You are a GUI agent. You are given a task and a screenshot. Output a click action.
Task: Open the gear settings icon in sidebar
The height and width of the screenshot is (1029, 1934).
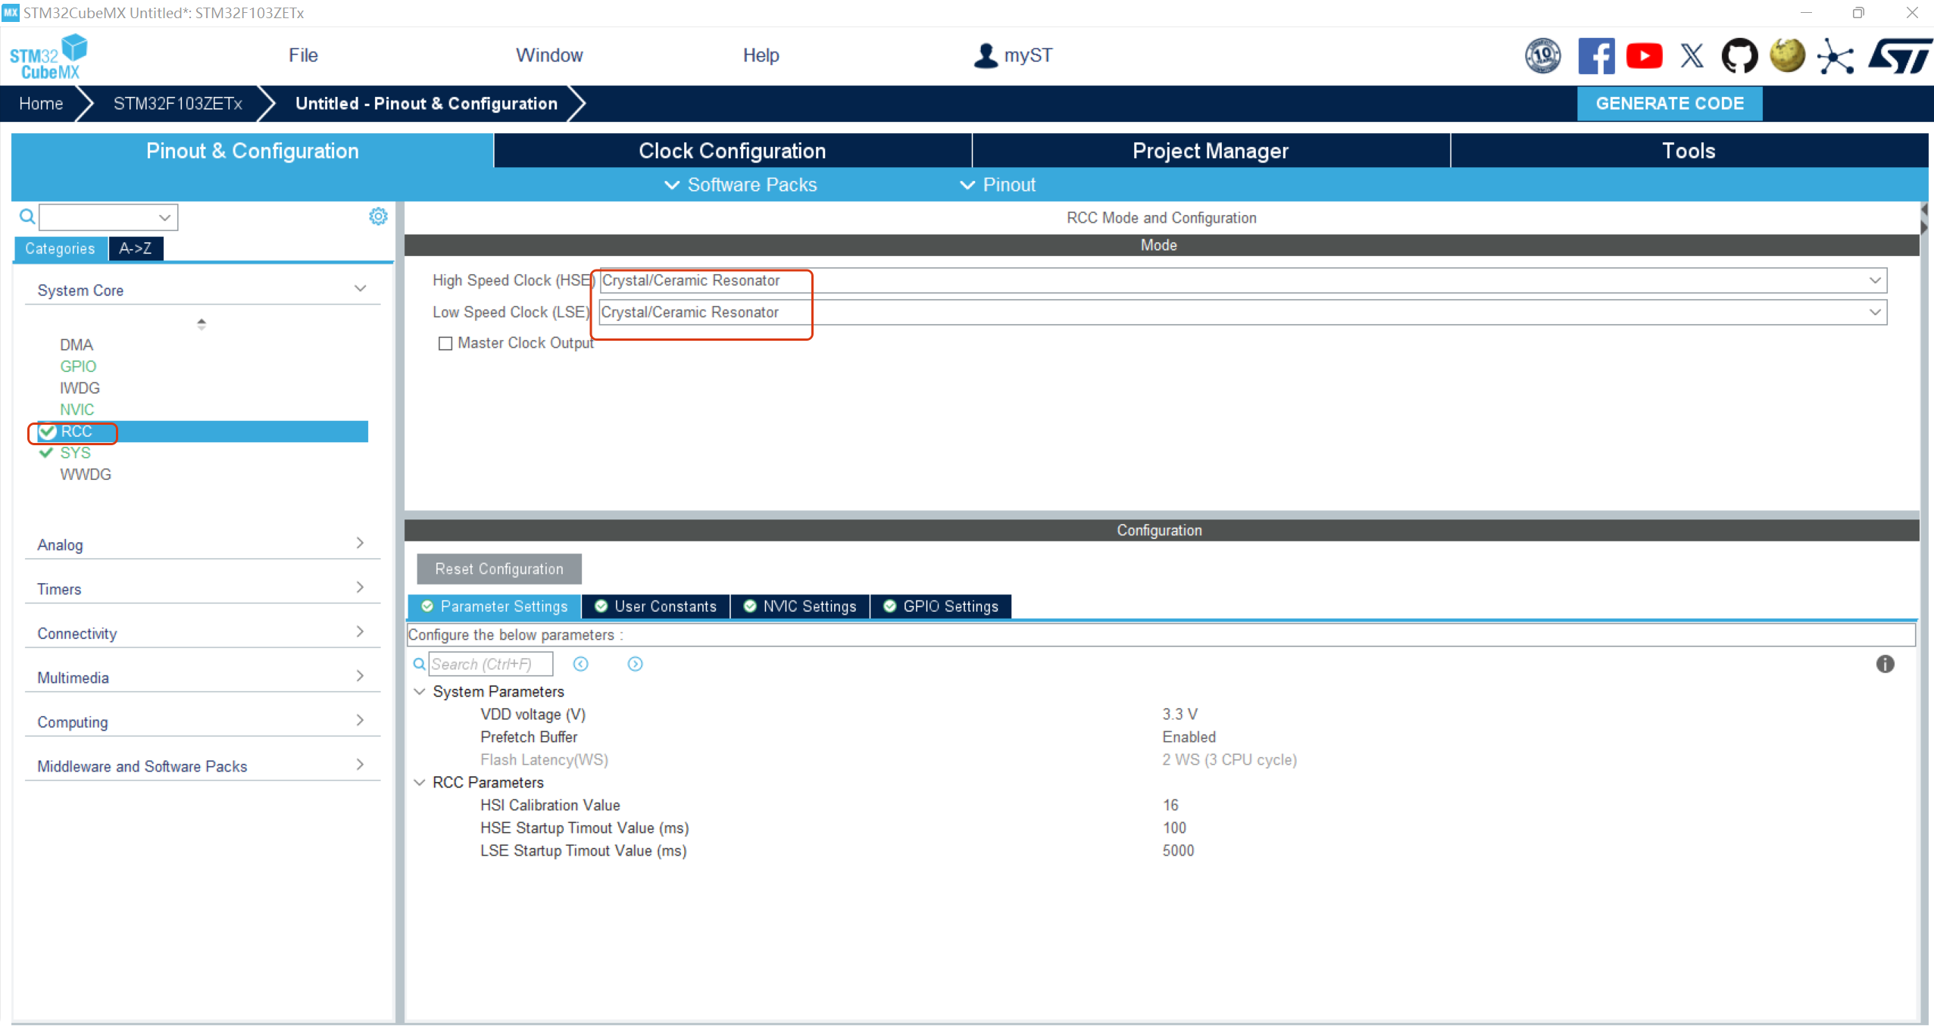378,217
